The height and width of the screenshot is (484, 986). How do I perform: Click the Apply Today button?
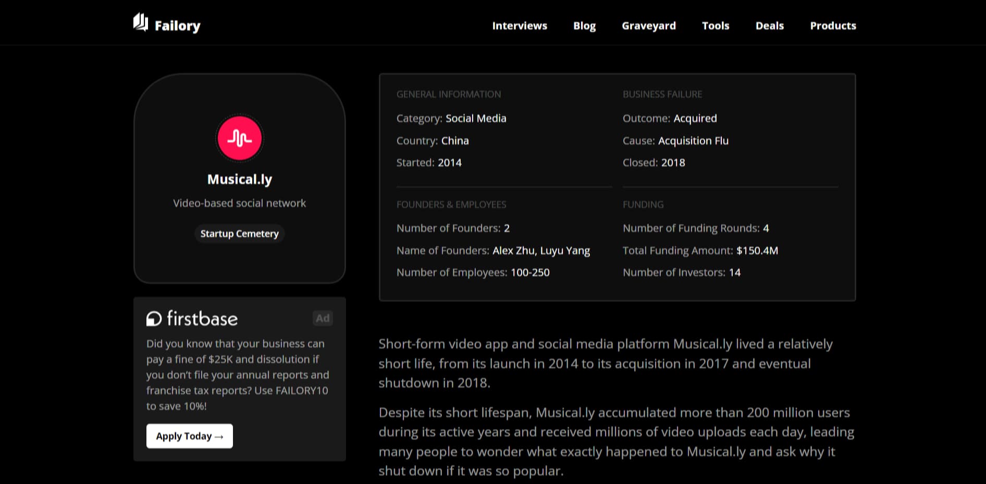click(189, 436)
